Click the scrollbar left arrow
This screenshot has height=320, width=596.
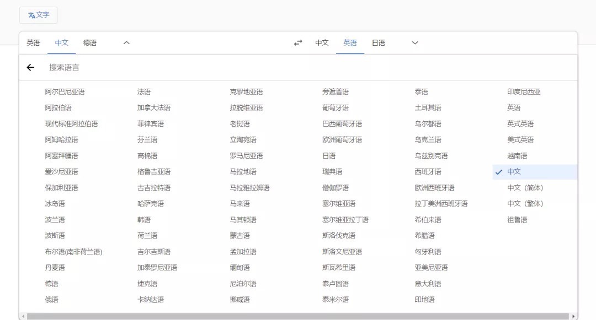[x=23, y=317]
